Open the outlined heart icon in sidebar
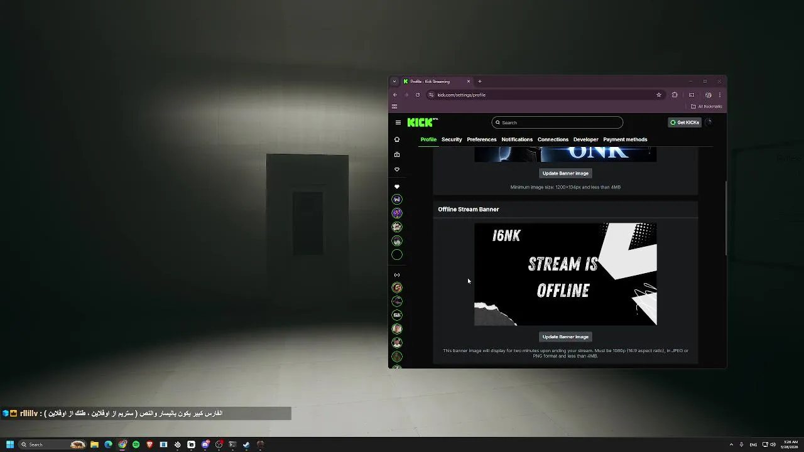Viewport: 804px width, 452px height. (396, 169)
